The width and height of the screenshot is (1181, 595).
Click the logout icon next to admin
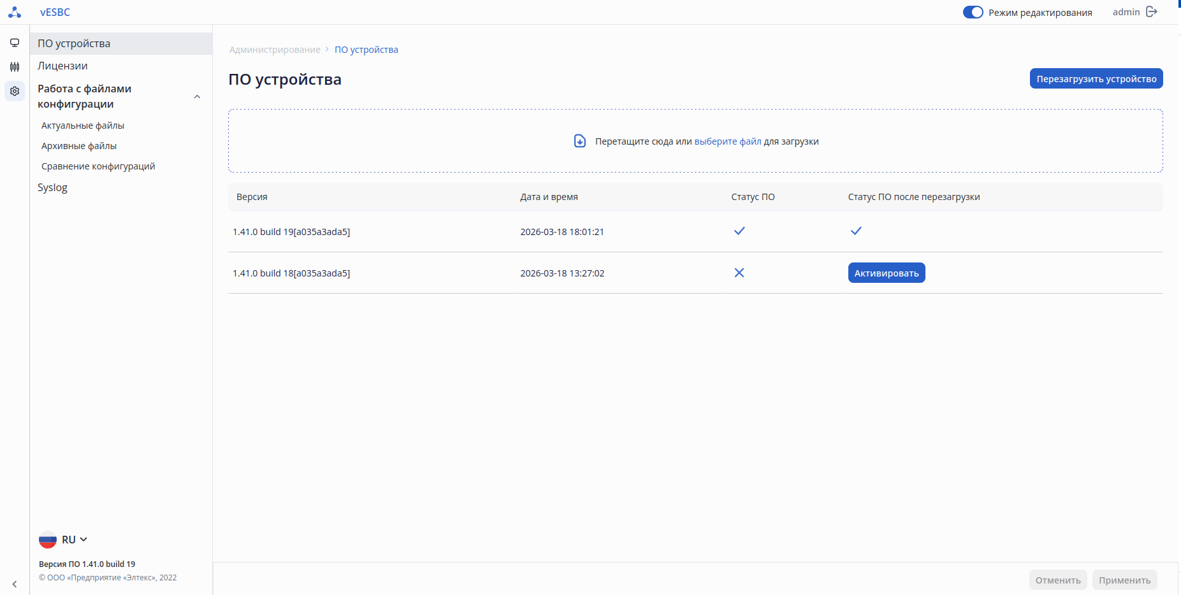(1152, 12)
